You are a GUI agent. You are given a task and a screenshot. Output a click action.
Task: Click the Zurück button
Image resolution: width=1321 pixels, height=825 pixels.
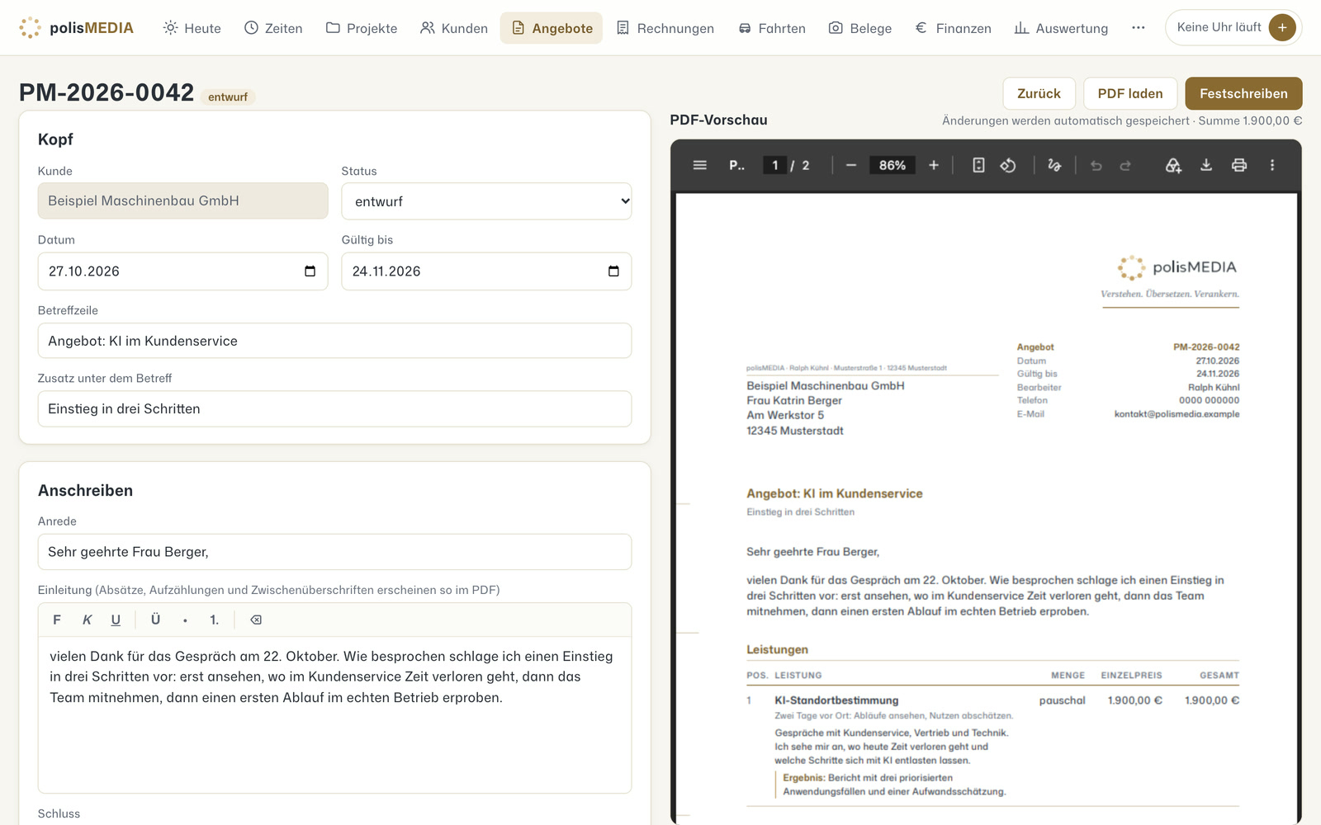(x=1039, y=93)
